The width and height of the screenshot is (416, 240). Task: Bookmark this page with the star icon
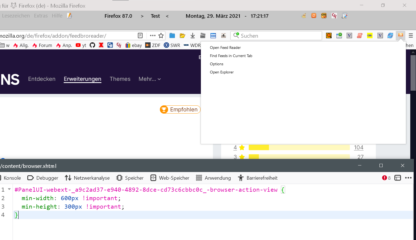[161, 35]
